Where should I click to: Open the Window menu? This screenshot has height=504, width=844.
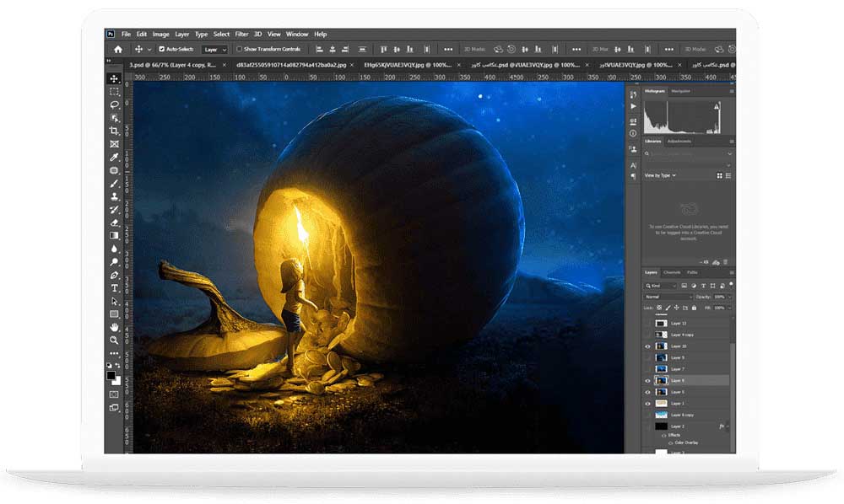[x=296, y=34]
